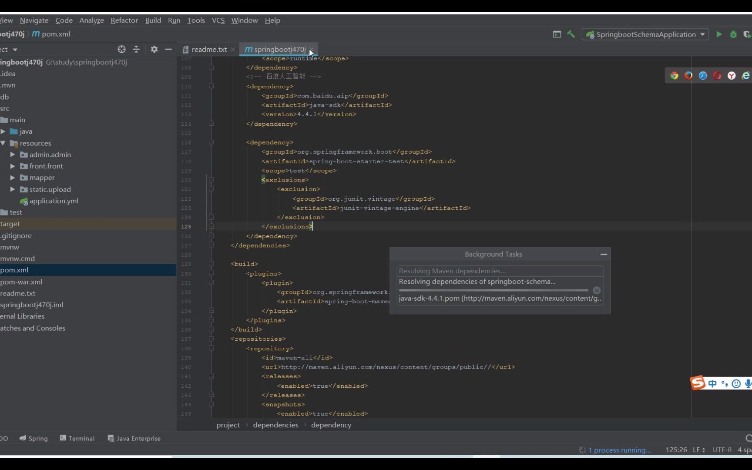Open the Refactor menu

[x=124, y=20]
